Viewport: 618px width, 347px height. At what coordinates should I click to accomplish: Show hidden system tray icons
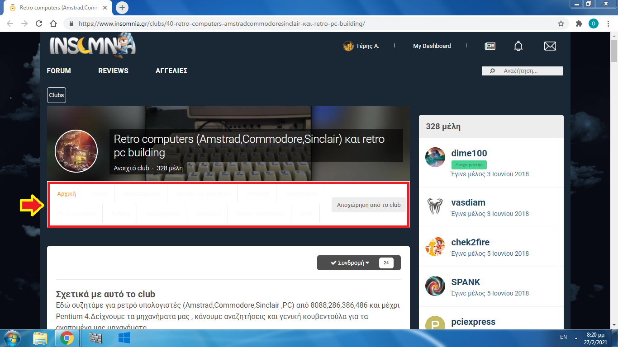click(576, 338)
